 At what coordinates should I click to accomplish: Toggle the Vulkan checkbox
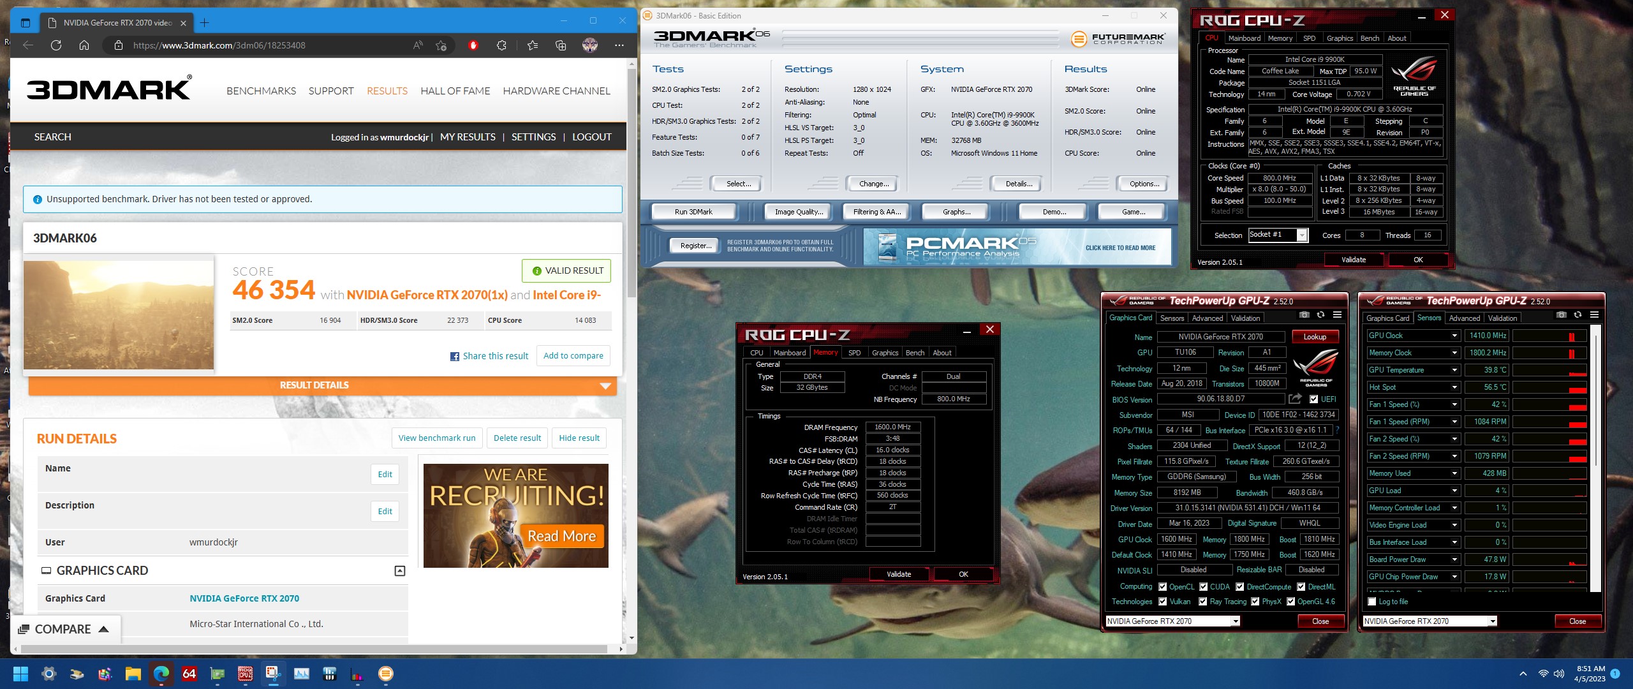[1163, 602]
